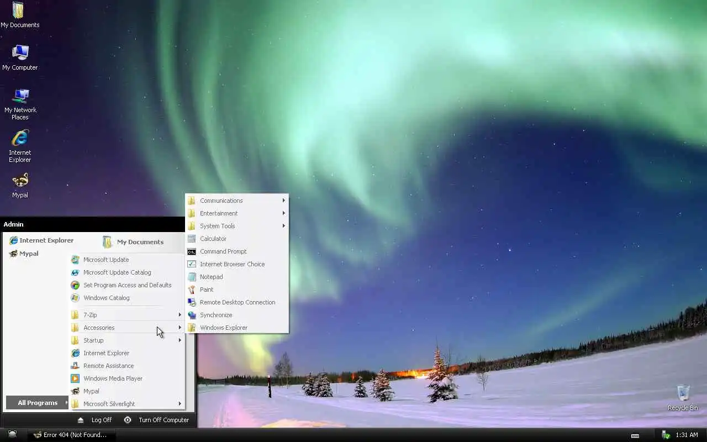Viewport: 707px width, 442px height.
Task: Click the Windows Catalog icon
Action: point(75,298)
